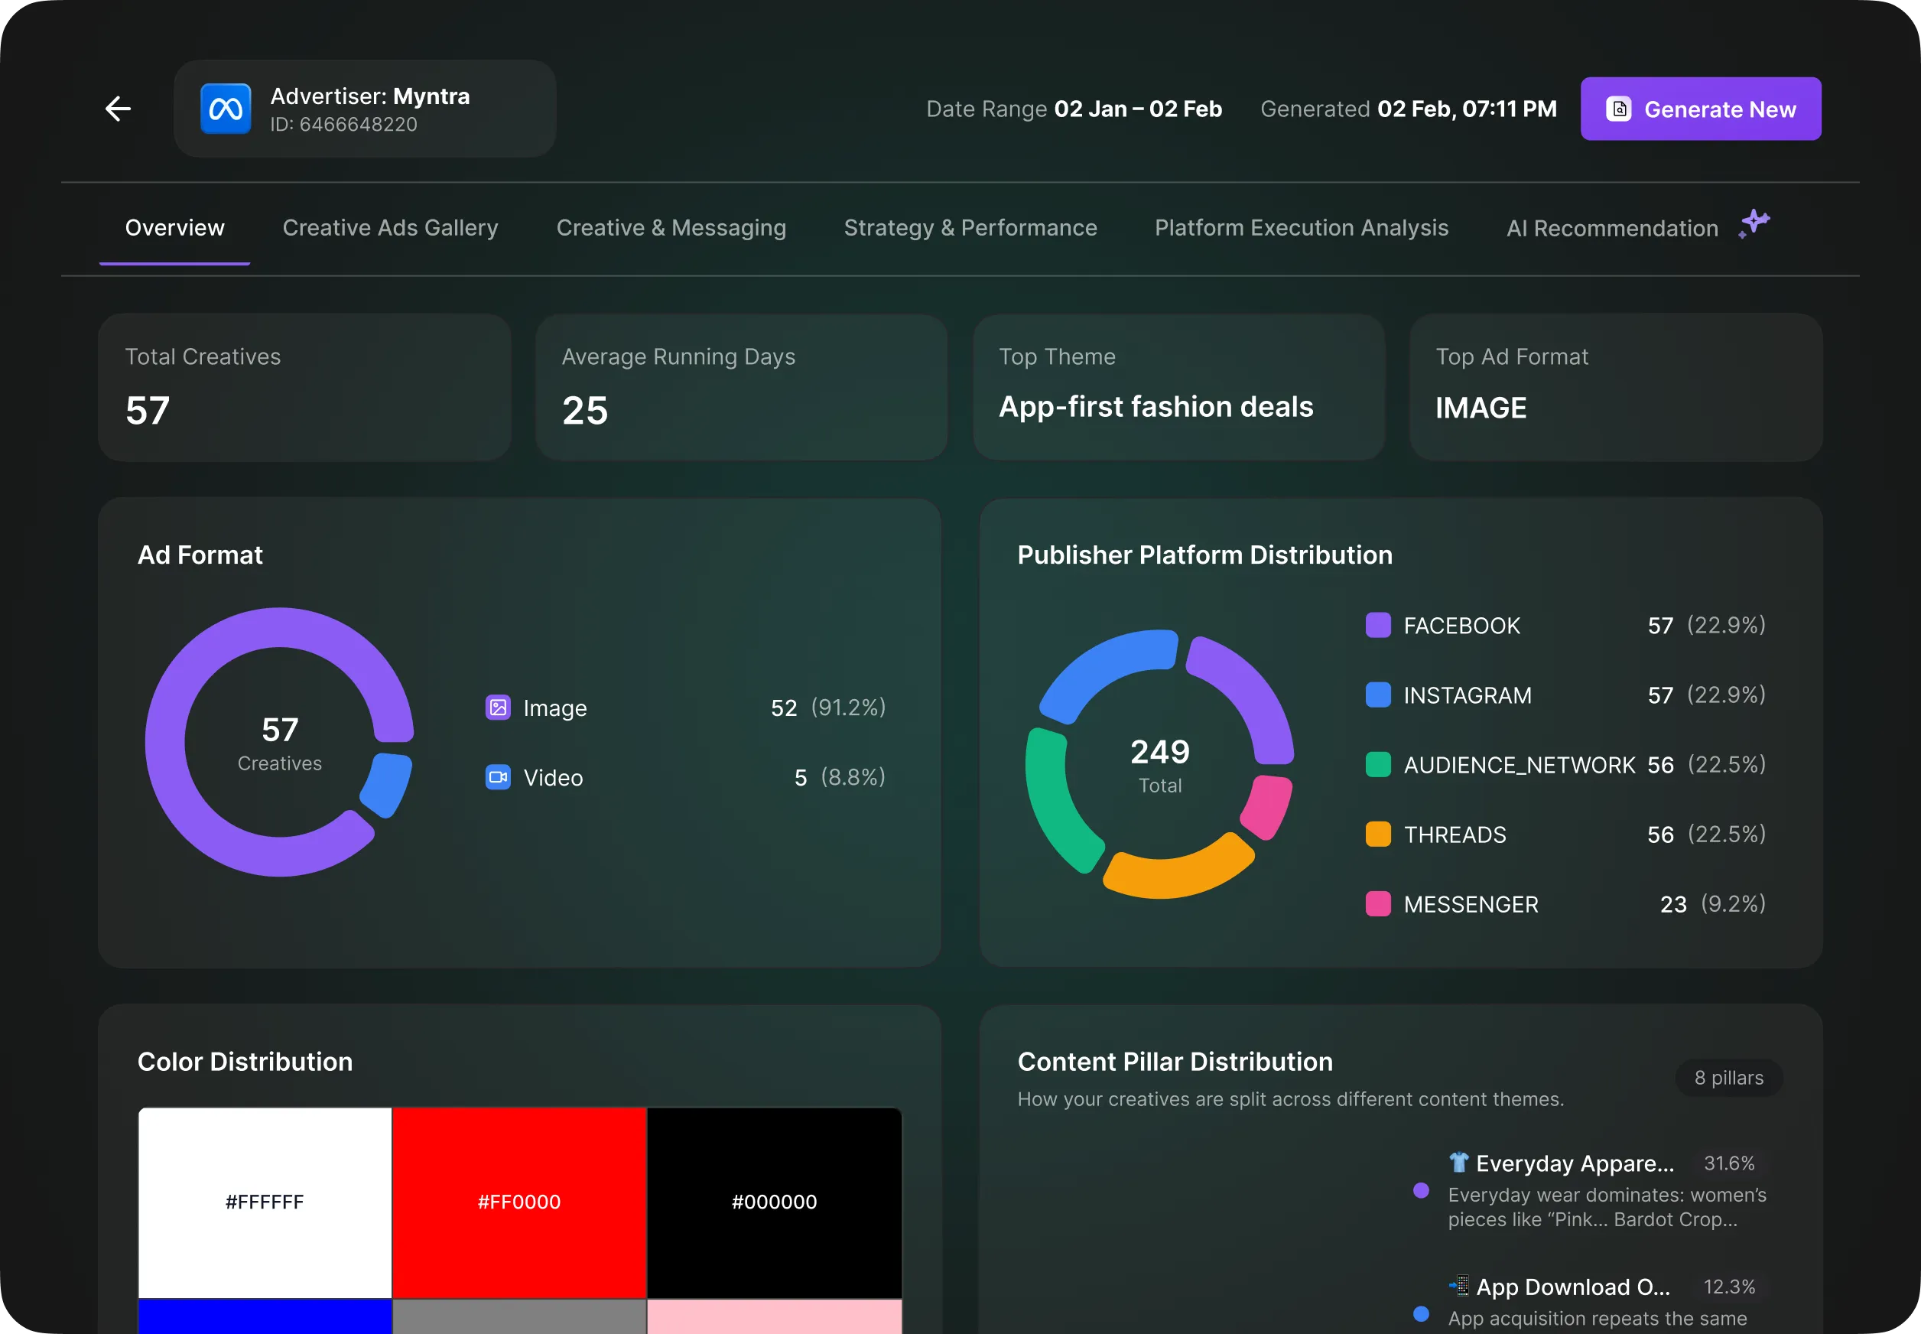Switch to Strategy & Performance tab
1921x1334 pixels.
pyautogui.click(x=970, y=228)
